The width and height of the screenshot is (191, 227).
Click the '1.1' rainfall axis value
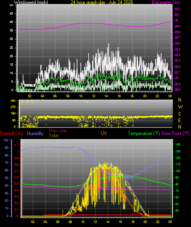click(x=17, y=145)
